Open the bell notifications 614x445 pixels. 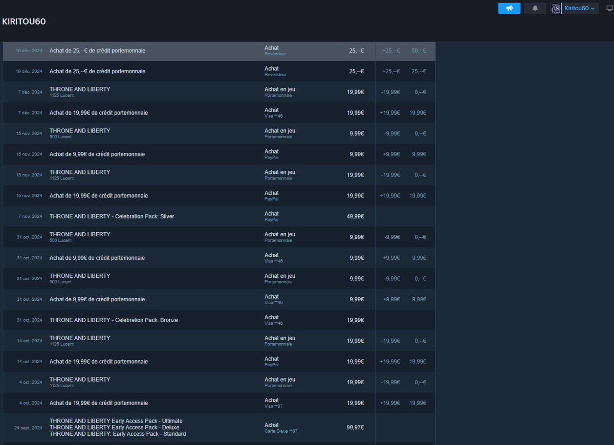point(535,8)
